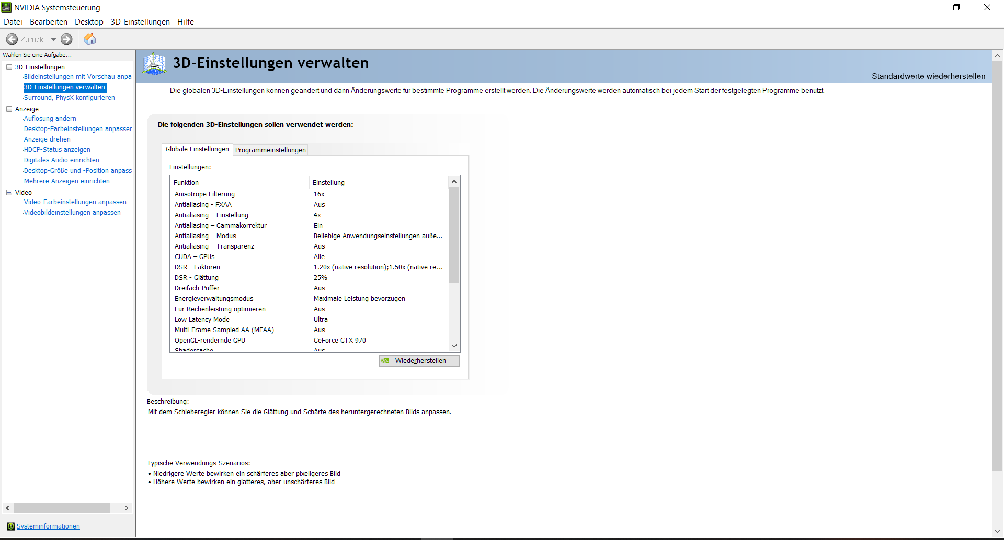This screenshot has height=540, width=1004.
Task: Open the Systeminformationen link
Action: 48,526
